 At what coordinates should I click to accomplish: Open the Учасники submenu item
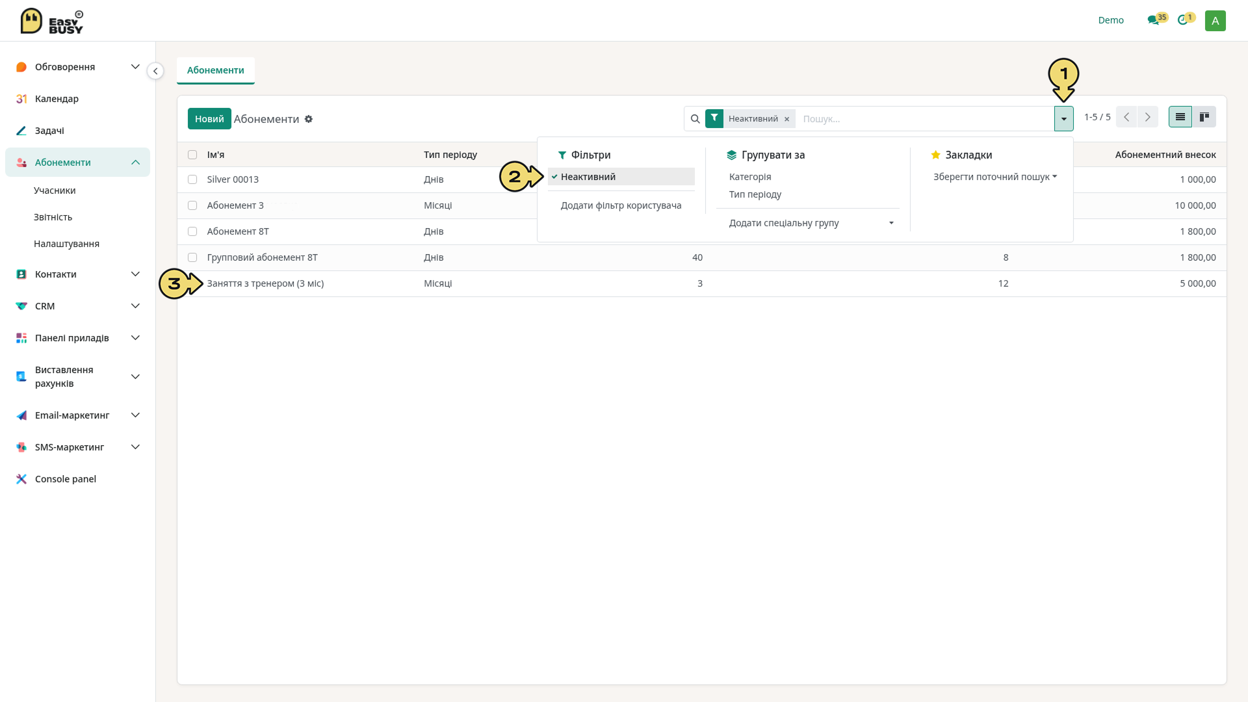(55, 190)
